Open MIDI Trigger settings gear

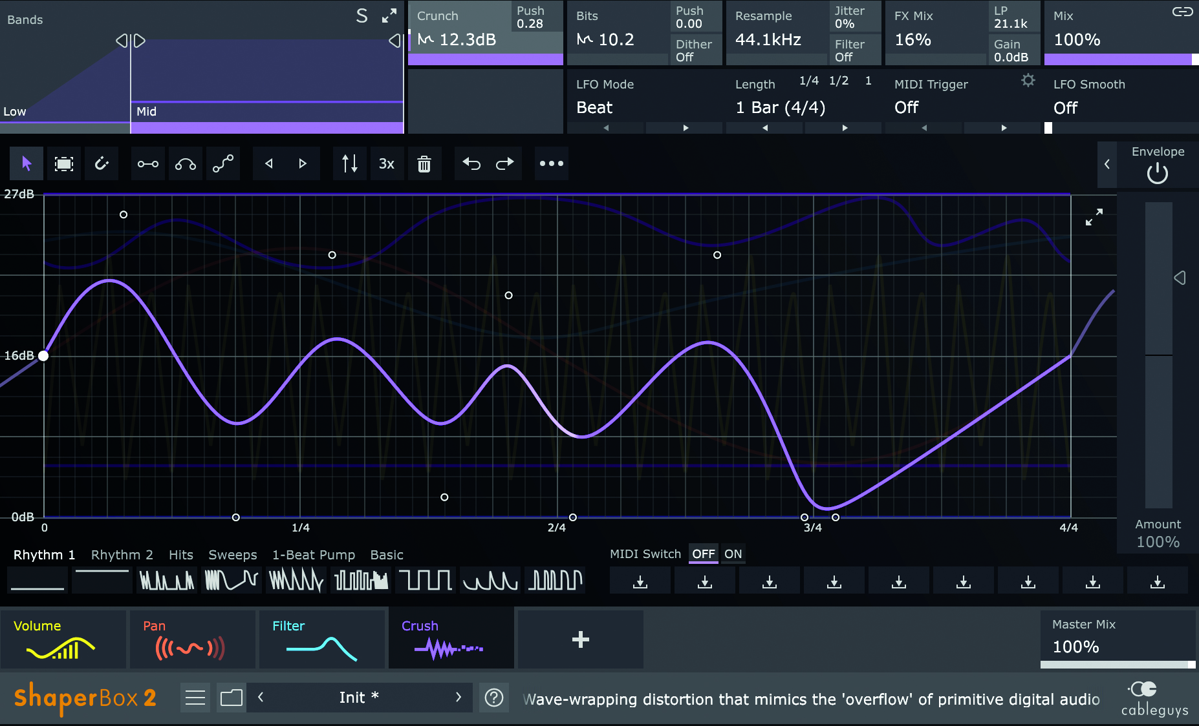coord(1028,80)
